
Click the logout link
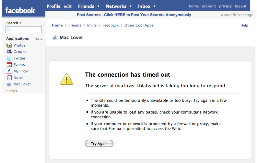(240, 6)
